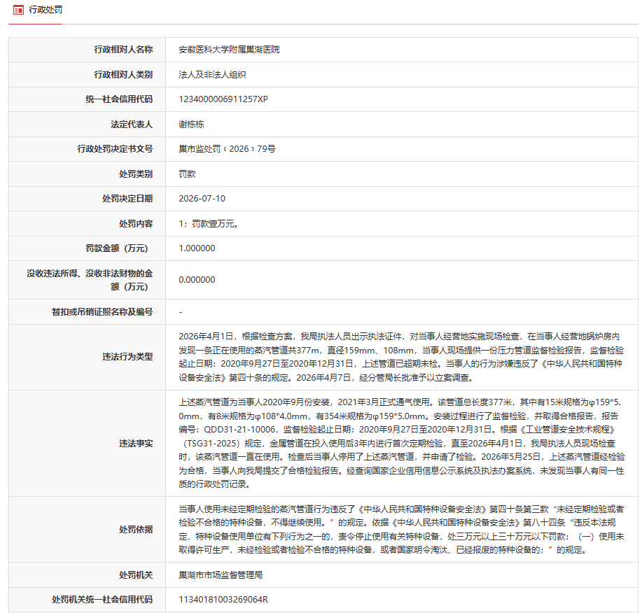Click the dash value in the license revocation row
The height and width of the screenshot is (613, 642).
click(x=181, y=312)
